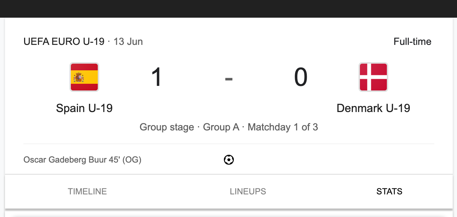Click the dark header bar at top
The image size is (457, 217).
coord(228,9)
